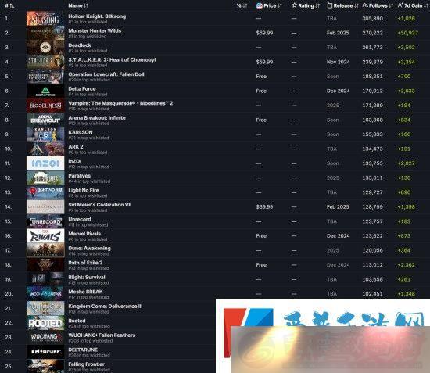Click the Unrecord game title

(80, 219)
